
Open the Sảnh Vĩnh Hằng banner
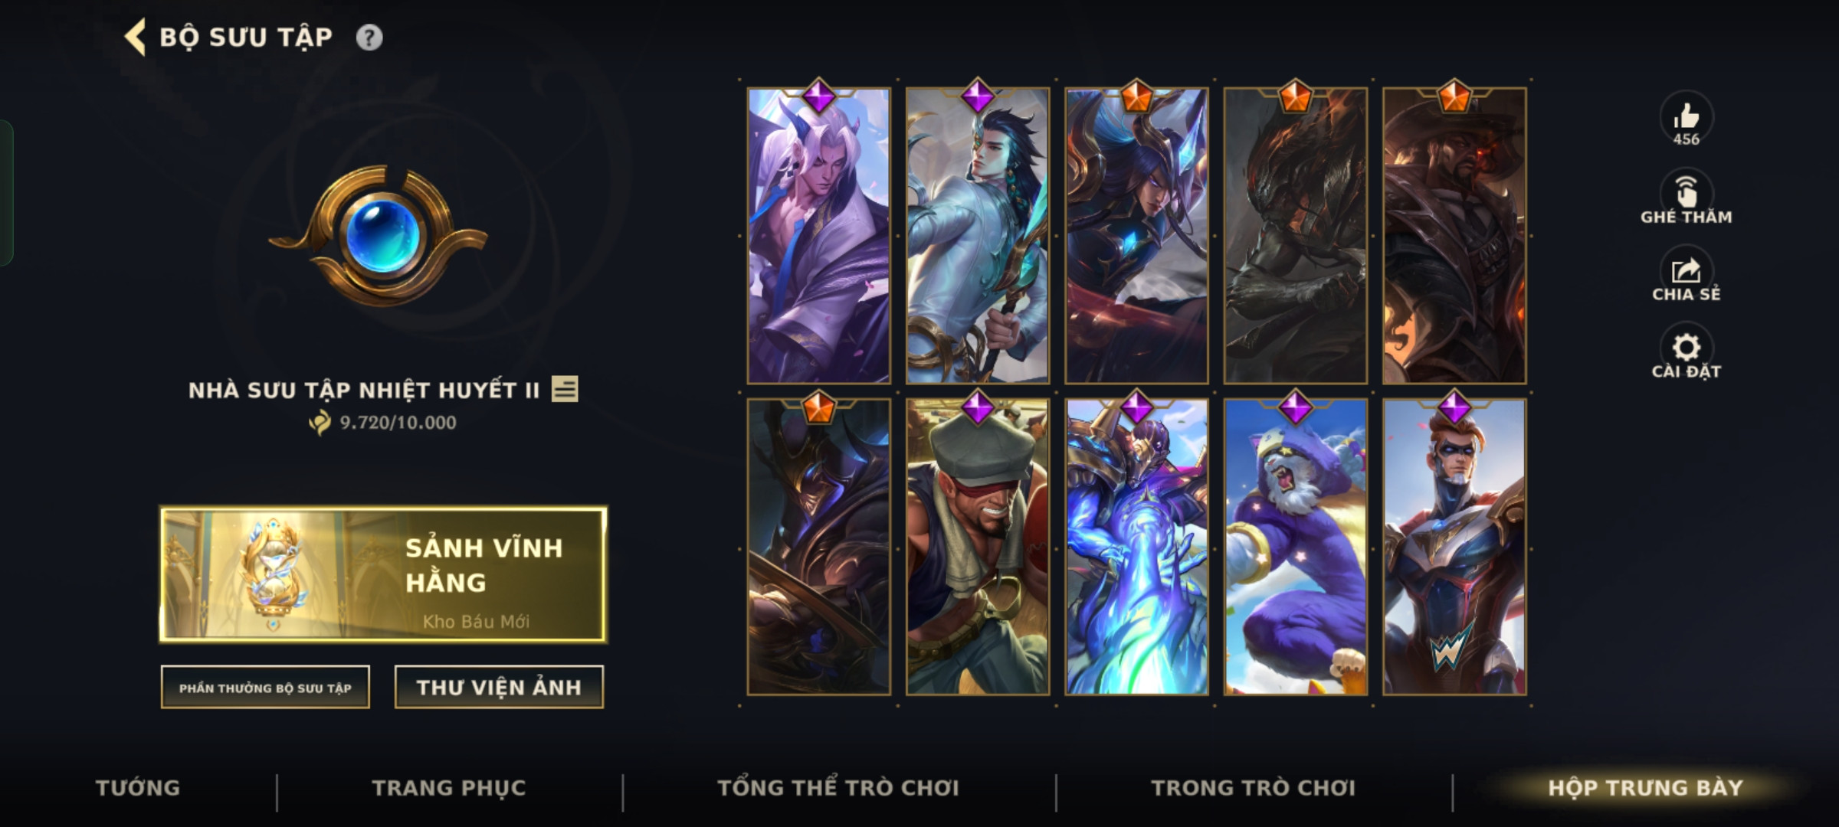tap(383, 574)
